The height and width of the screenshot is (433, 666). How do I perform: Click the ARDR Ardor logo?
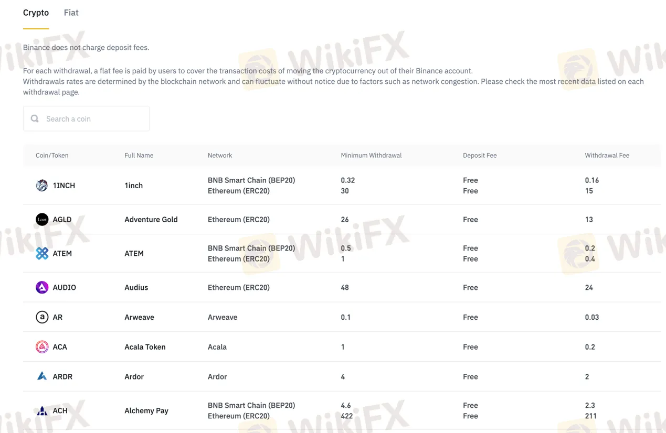tap(41, 376)
